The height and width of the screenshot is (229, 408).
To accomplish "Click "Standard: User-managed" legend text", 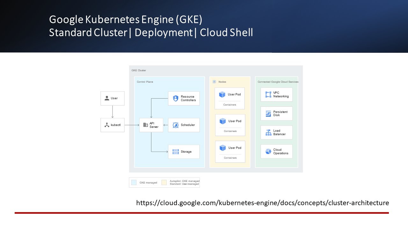I will coord(185,184).
